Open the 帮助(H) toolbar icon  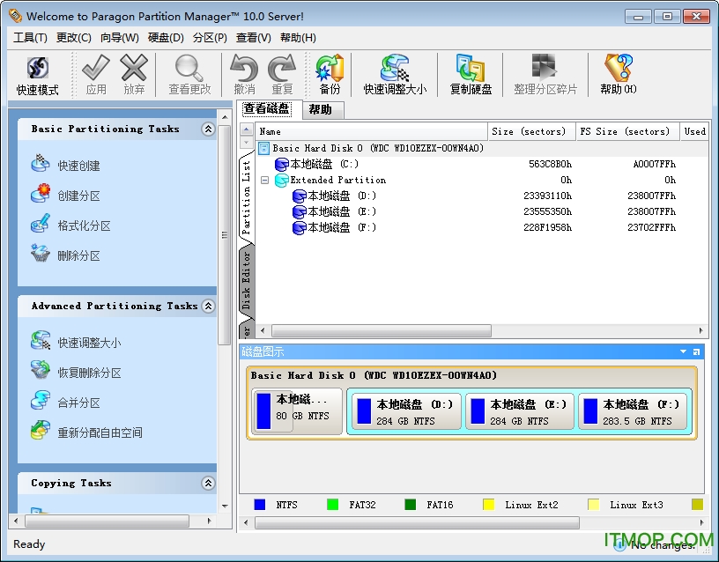(x=618, y=75)
